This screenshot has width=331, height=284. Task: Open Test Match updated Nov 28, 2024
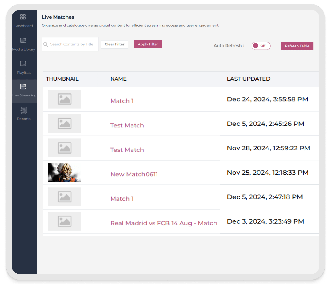(x=127, y=150)
